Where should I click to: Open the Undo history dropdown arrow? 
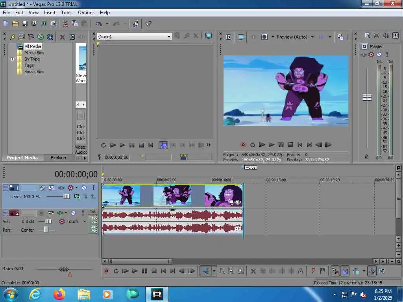coord(107,24)
